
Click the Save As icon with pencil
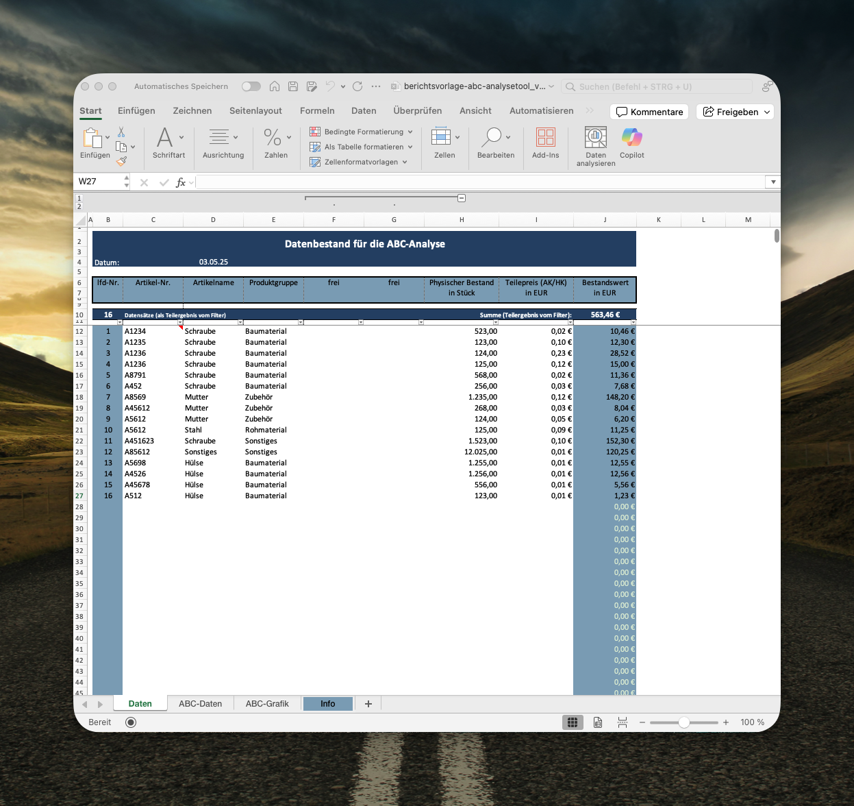312,86
